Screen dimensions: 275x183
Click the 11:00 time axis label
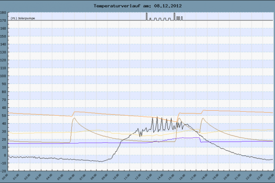[x=126, y=177]
